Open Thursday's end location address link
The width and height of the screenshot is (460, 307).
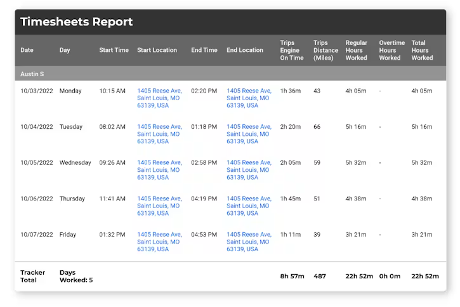point(249,206)
